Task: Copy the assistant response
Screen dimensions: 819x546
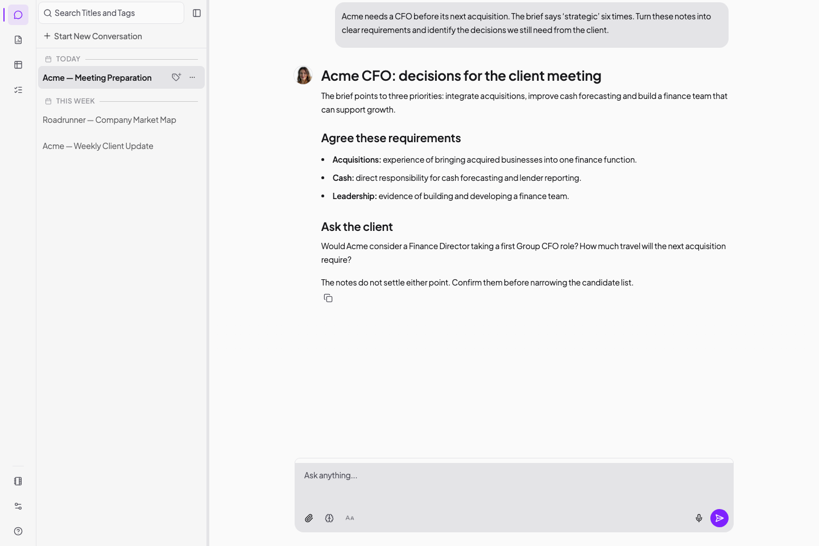Action: pyautogui.click(x=328, y=298)
